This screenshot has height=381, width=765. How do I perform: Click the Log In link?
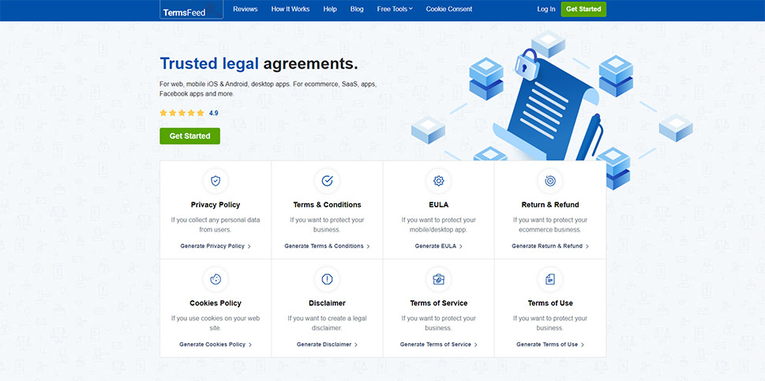pos(546,9)
